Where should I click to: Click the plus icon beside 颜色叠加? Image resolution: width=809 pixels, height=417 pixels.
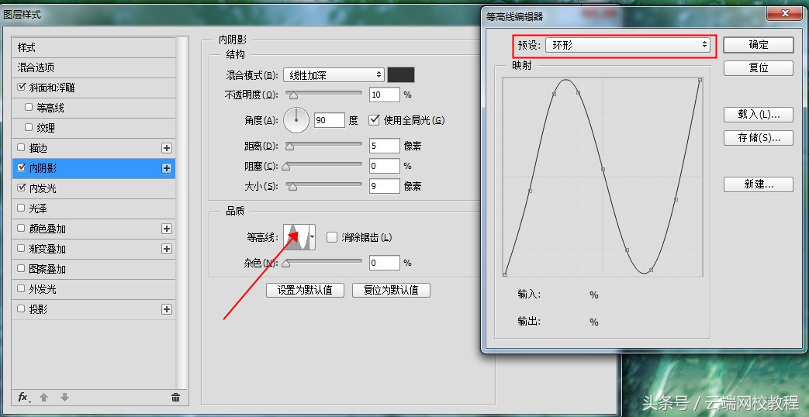coord(167,229)
